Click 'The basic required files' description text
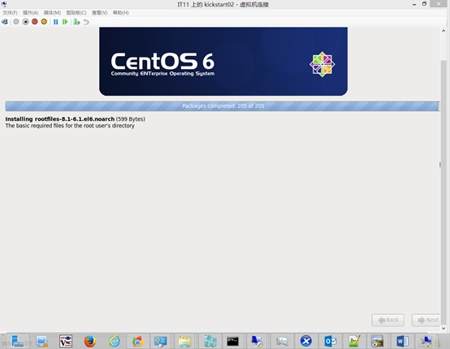This screenshot has height=349, width=450. [x=70, y=126]
